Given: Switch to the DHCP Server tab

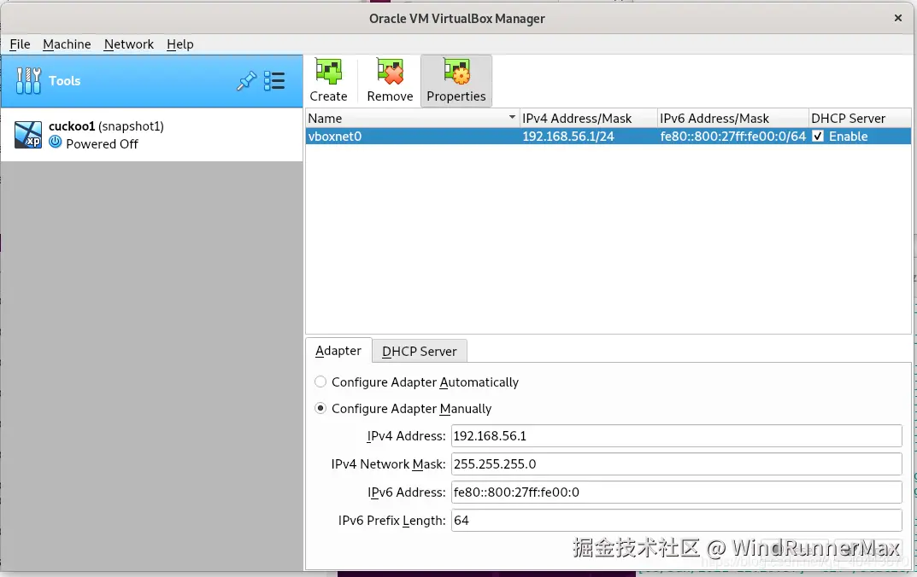Looking at the screenshot, I should point(420,352).
